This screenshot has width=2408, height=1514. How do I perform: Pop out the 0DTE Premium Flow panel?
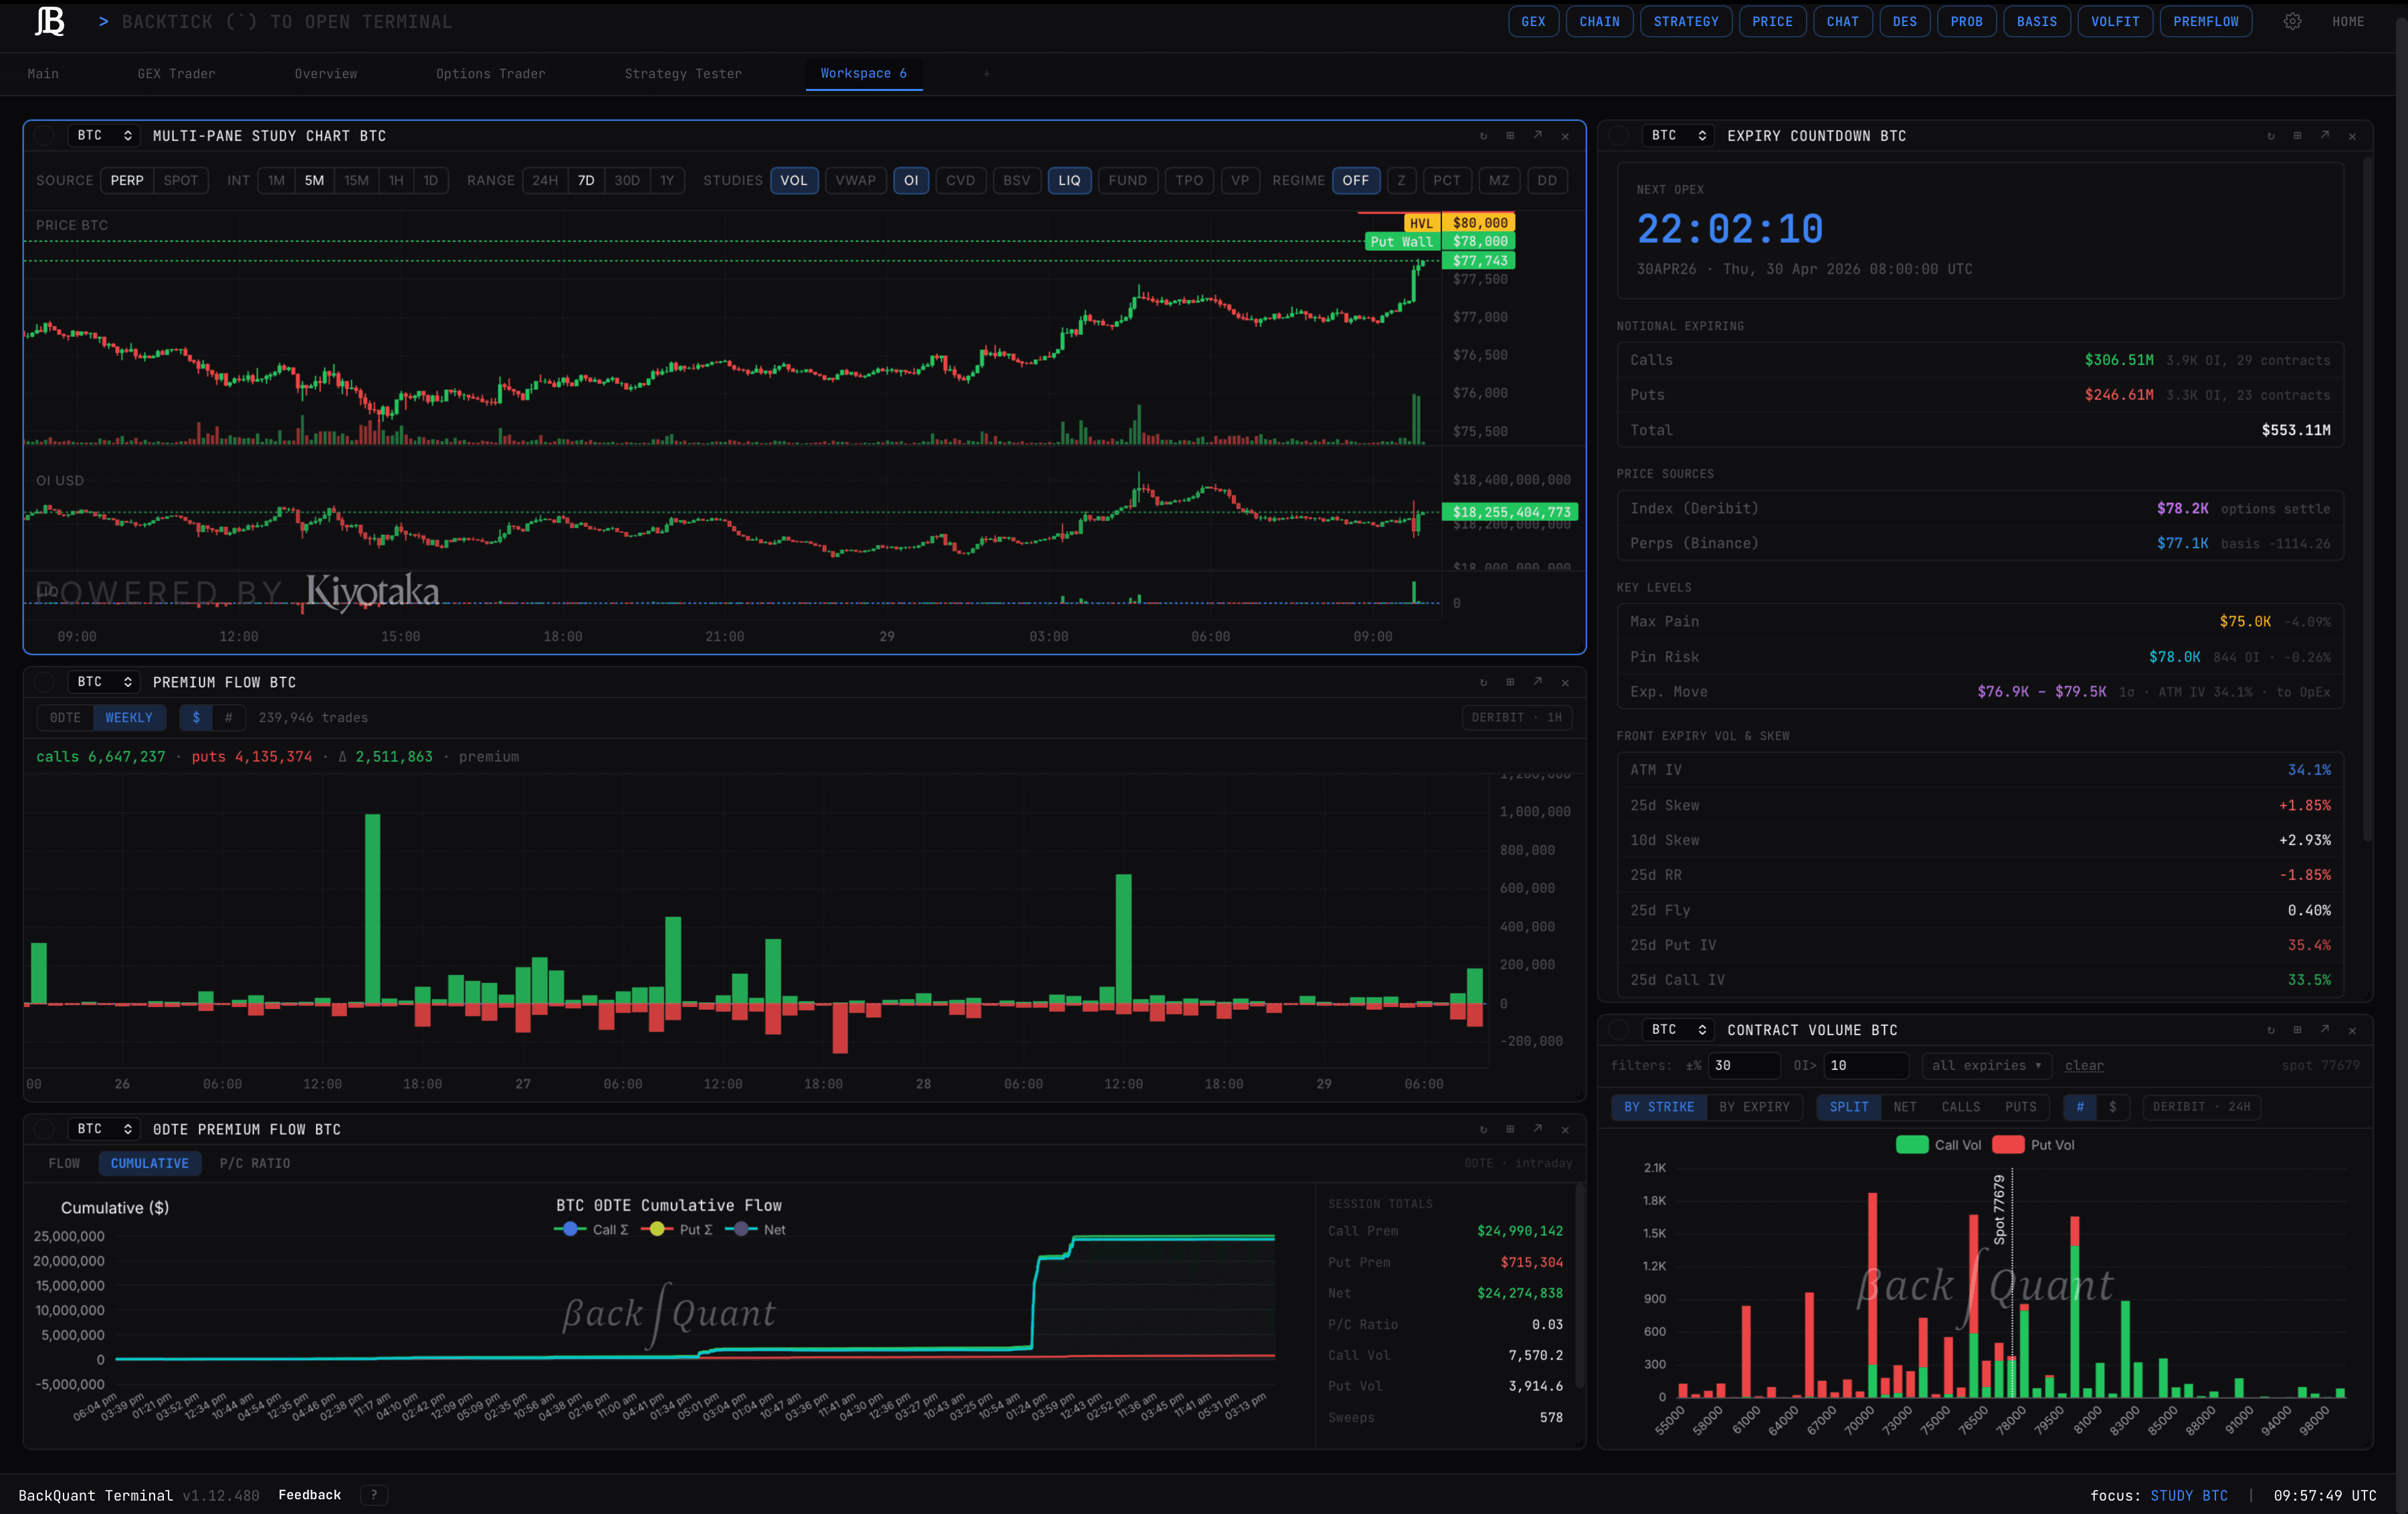click(x=1538, y=1129)
